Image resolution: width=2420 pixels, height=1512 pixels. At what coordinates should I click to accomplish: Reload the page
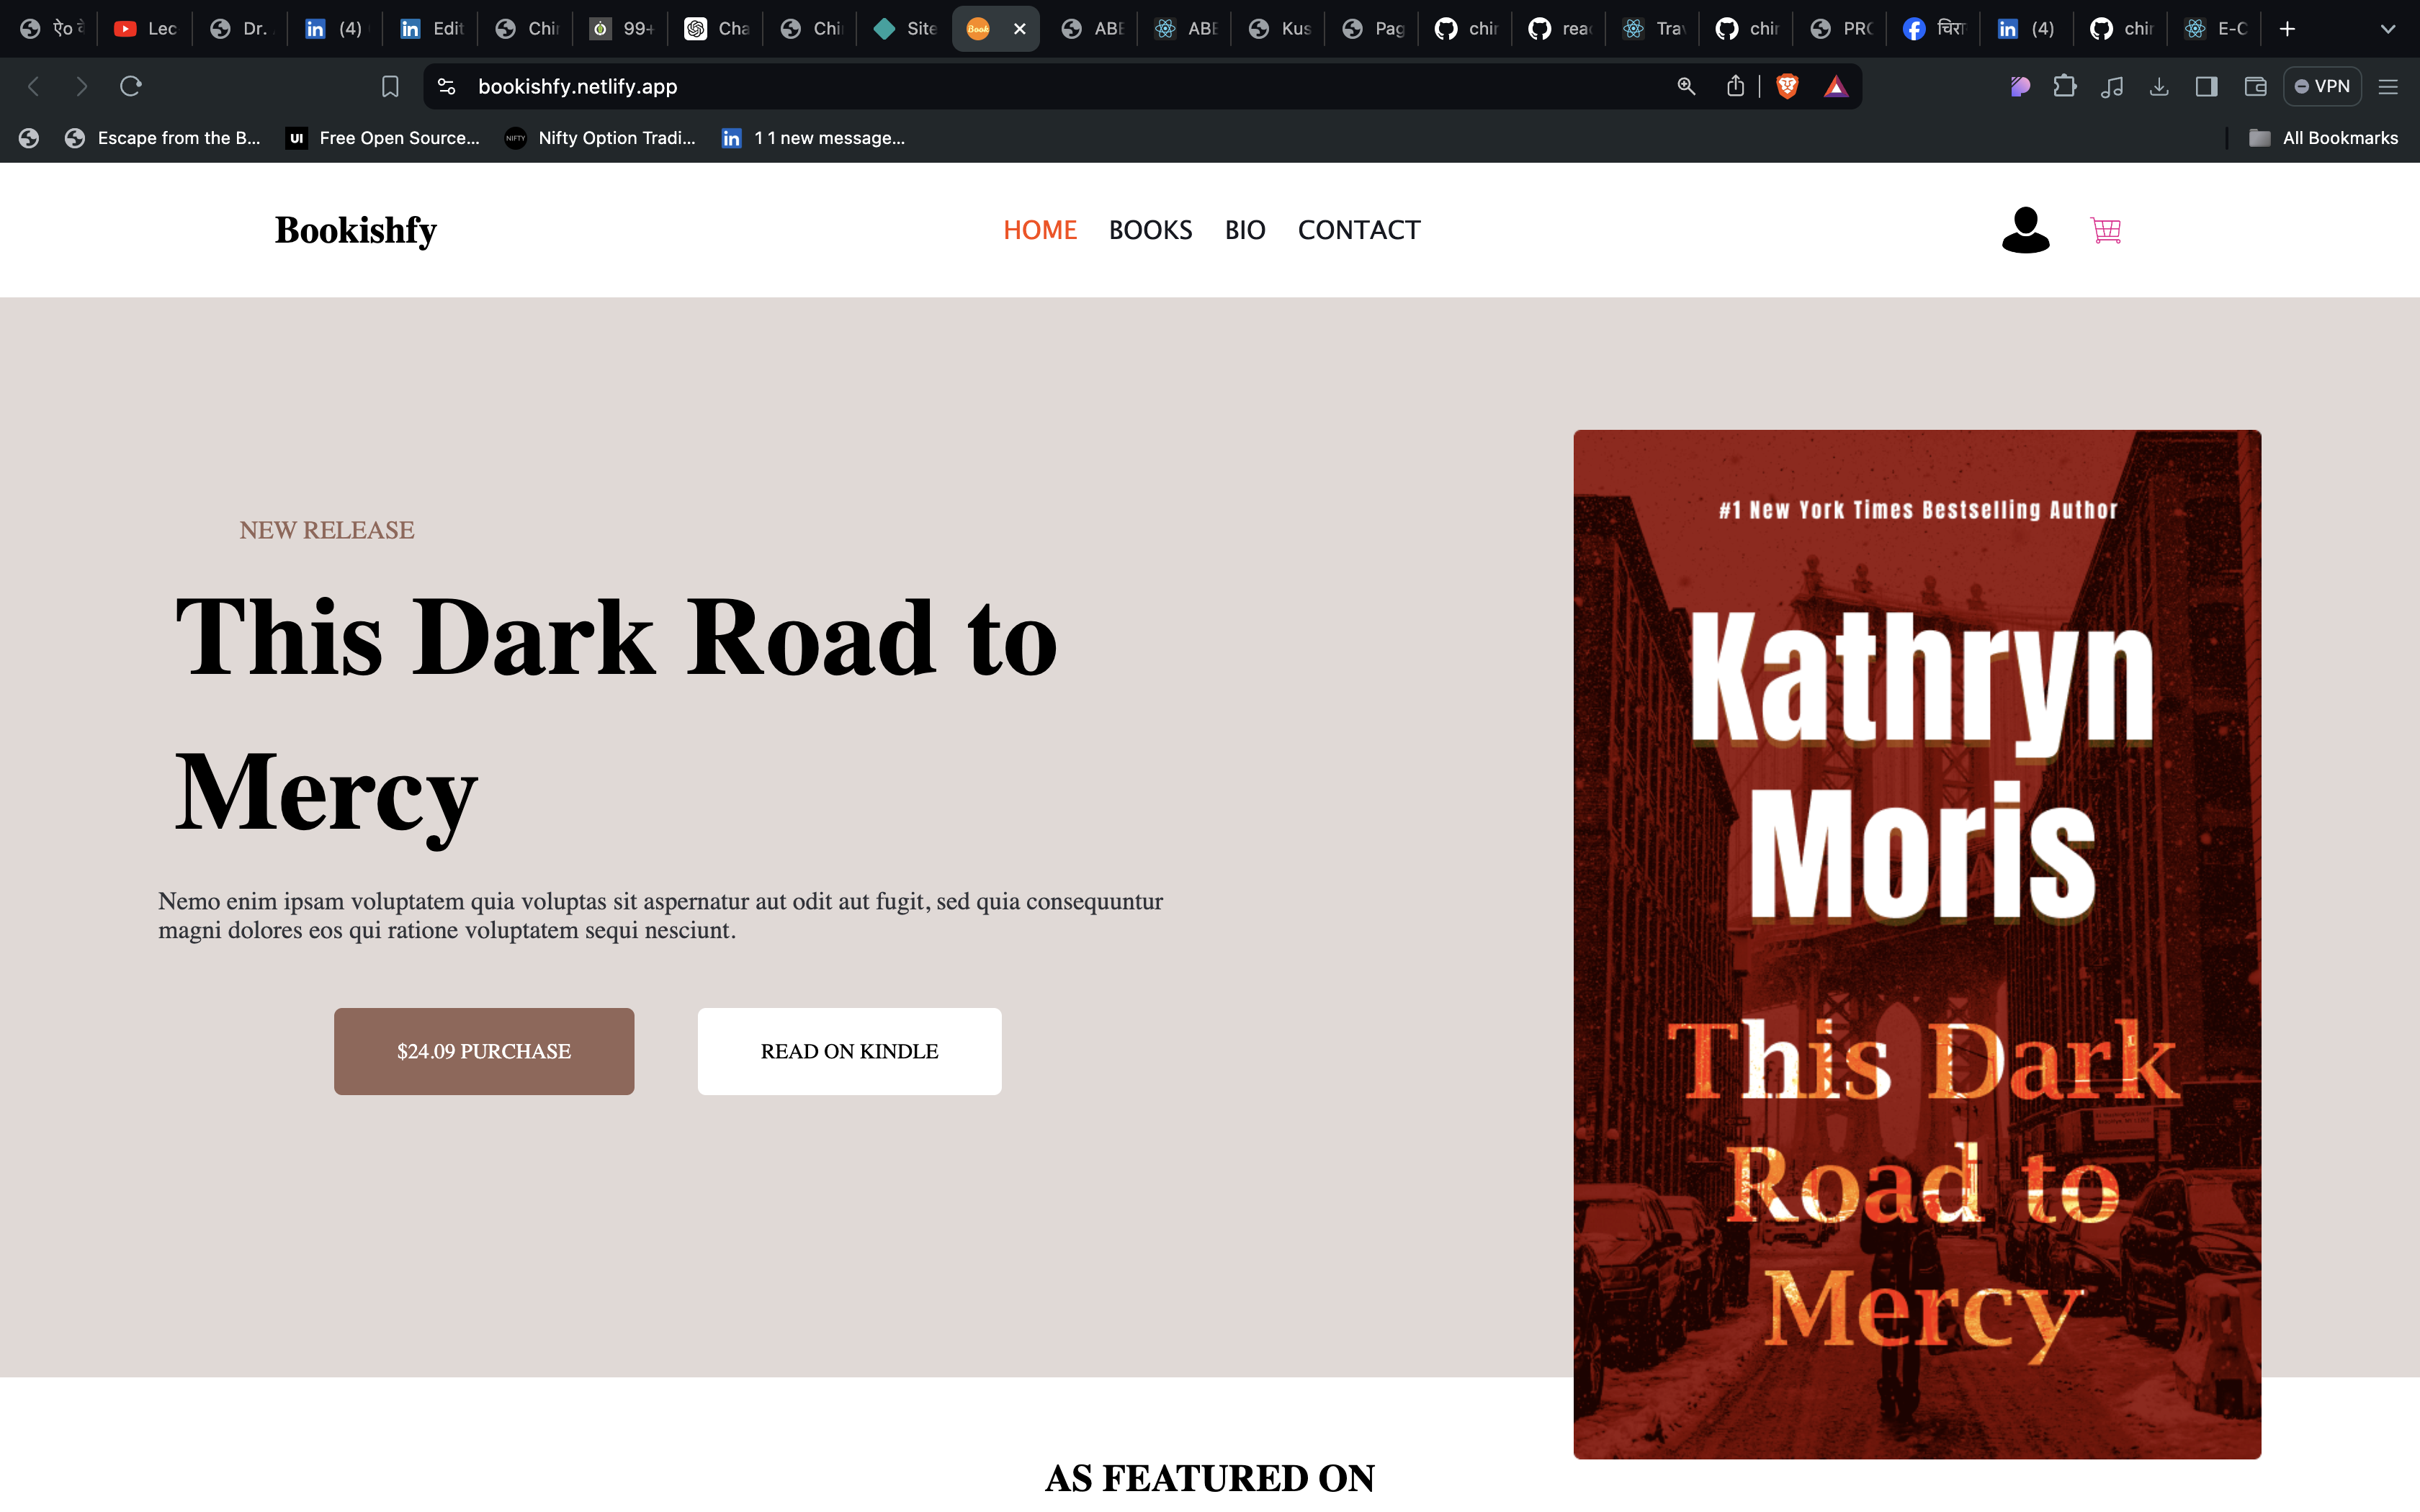pos(131,87)
